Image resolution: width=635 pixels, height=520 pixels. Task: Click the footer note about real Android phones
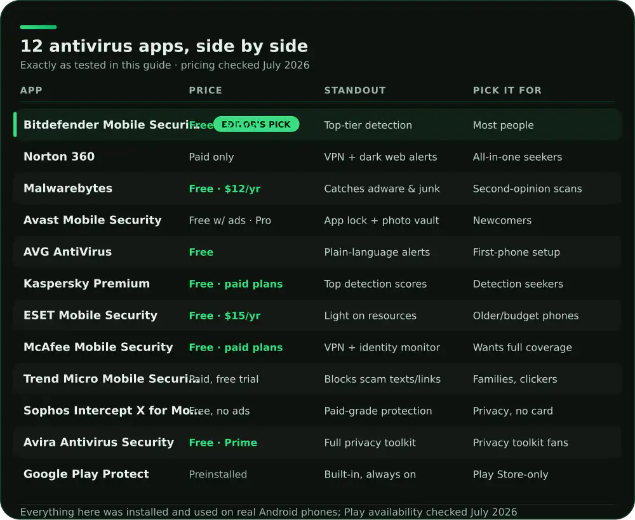(x=269, y=512)
